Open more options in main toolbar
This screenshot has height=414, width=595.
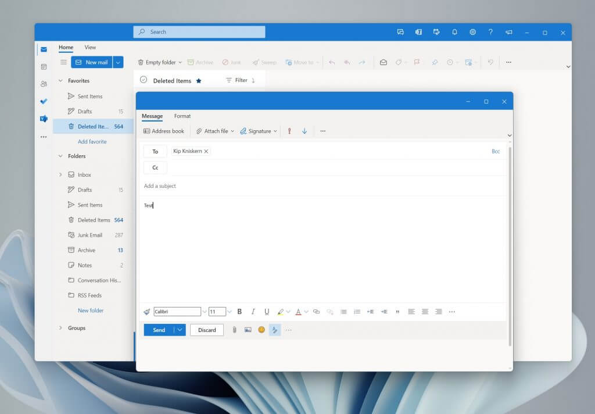click(x=508, y=62)
